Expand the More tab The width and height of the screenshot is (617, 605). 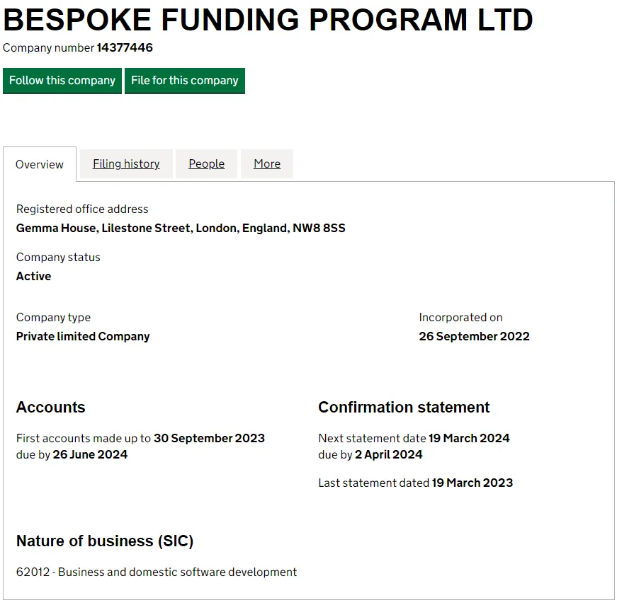266,164
